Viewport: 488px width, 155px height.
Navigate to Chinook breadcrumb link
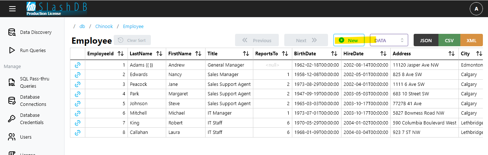click(104, 27)
